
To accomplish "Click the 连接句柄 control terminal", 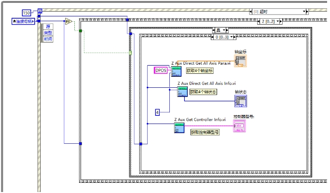I will [x=23, y=21].
